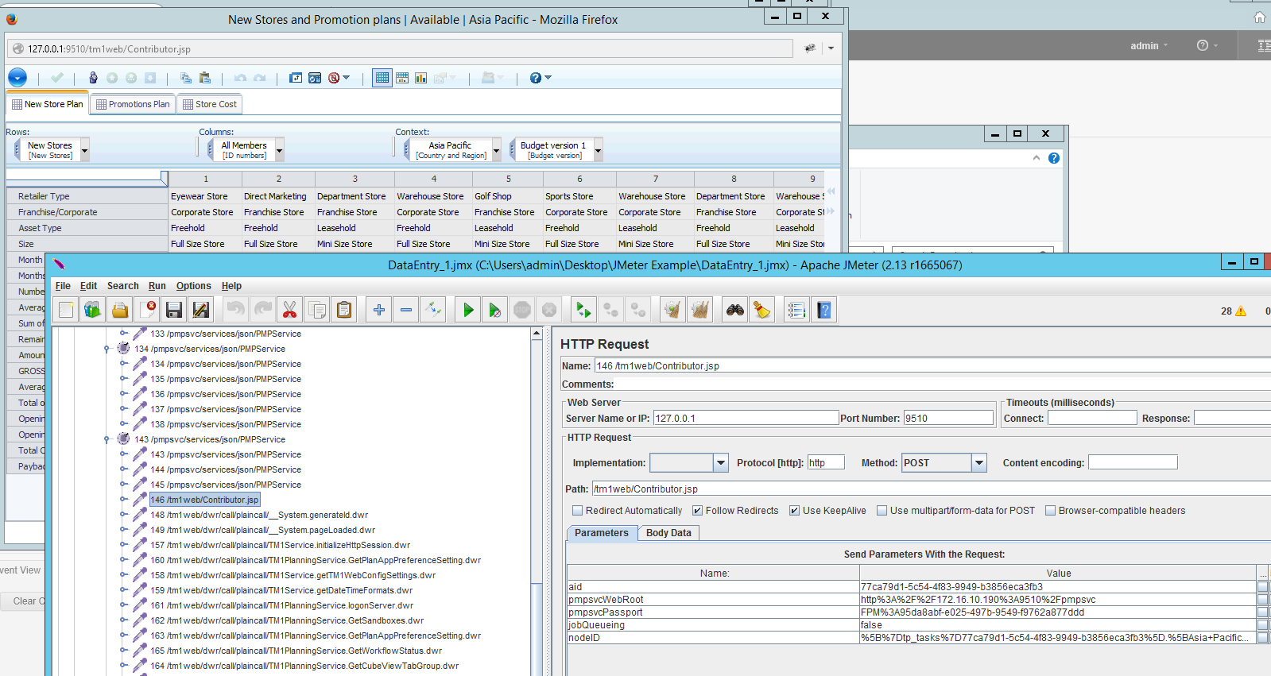The image size is (1271, 676).
Task: Select 148 __System.generateId.dwr tree item
Action: click(x=260, y=515)
